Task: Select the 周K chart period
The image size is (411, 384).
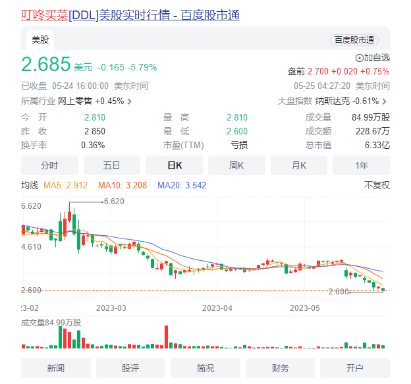Action: point(236,165)
